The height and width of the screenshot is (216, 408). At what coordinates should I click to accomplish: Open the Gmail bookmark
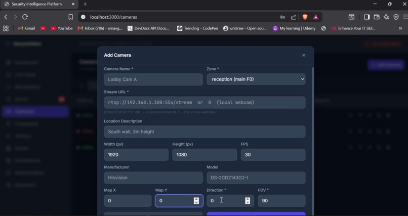click(26, 28)
